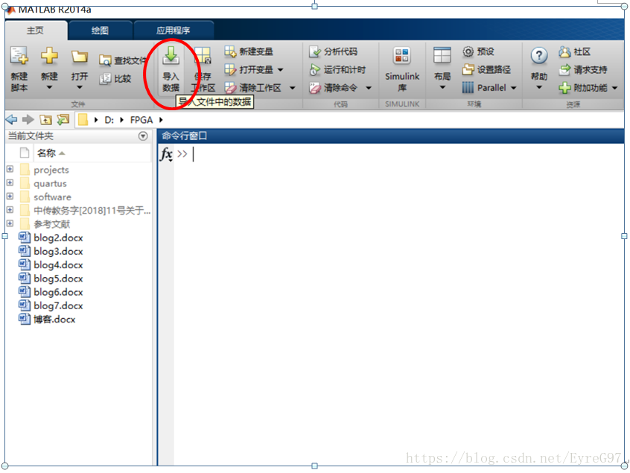
Task: Open the Simulink Library
Action: 402,69
